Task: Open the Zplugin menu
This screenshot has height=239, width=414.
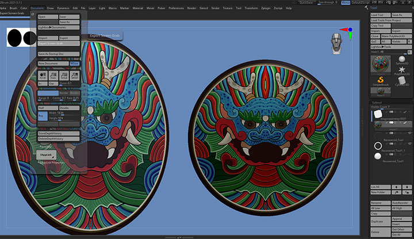Action: [266, 8]
